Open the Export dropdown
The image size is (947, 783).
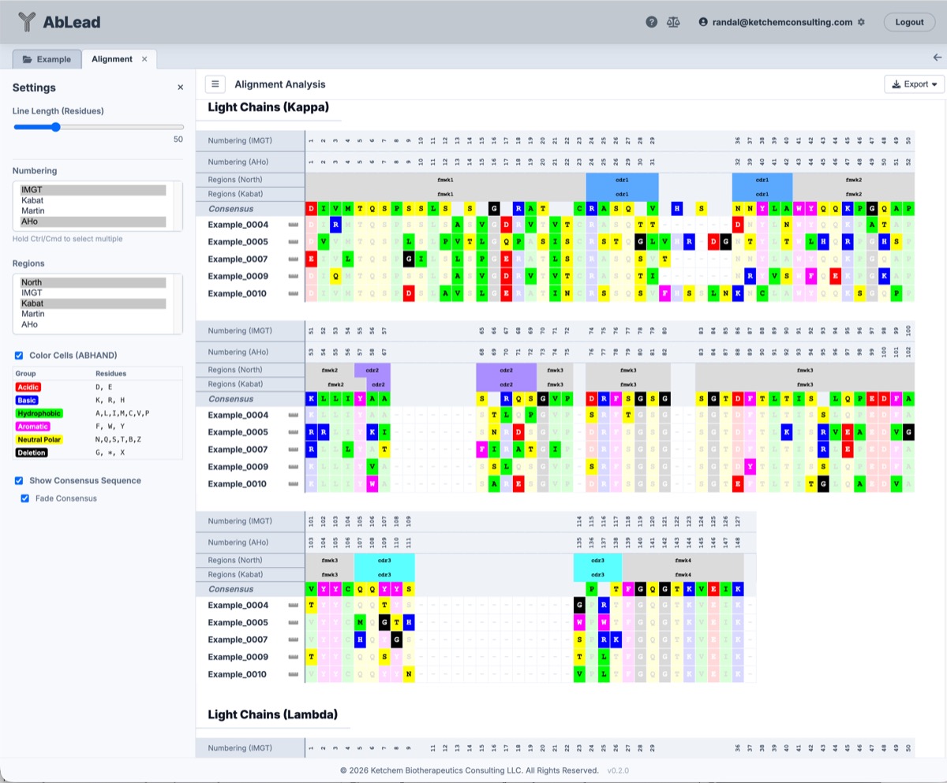913,83
